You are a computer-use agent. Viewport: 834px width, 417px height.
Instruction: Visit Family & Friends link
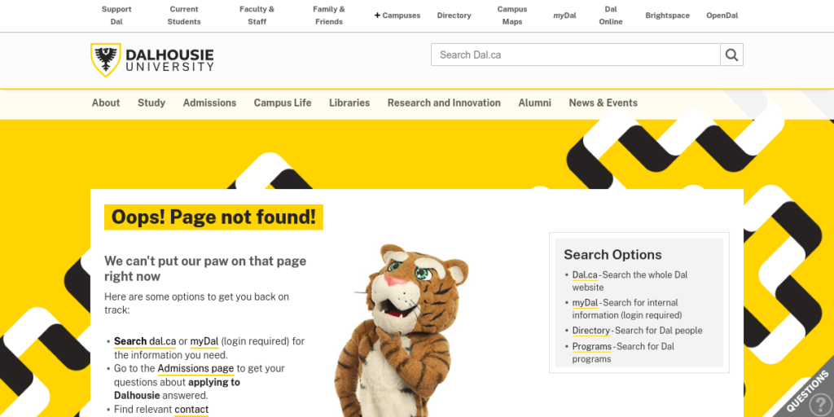(x=329, y=15)
